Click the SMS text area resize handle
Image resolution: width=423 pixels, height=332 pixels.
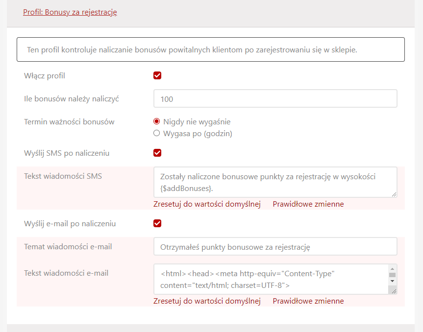click(394, 194)
